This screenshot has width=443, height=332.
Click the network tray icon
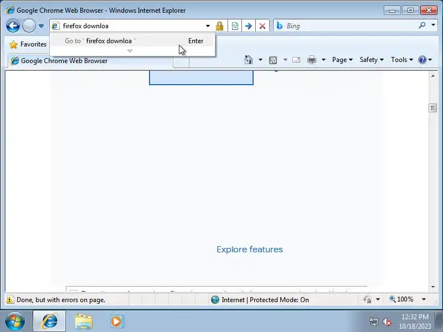(373, 322)
